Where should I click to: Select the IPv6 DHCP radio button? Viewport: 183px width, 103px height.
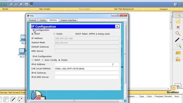click(x=32, y=60)
